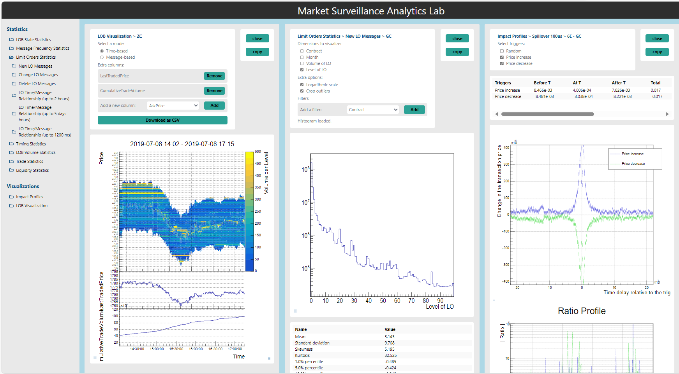This screenshot has height=374, width=679.
Task: Click folder icon beside Impact Profiles
Action: point(11,197)
